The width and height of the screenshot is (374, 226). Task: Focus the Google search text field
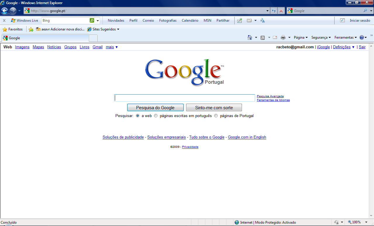pos(185,98)
